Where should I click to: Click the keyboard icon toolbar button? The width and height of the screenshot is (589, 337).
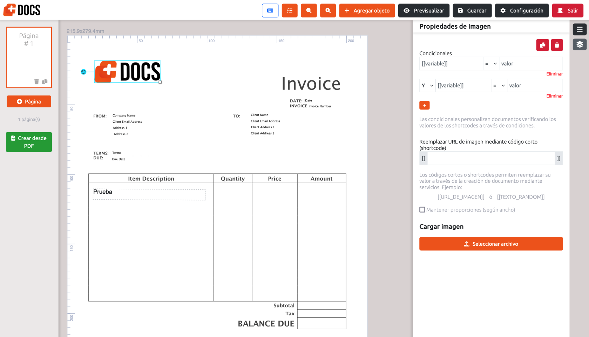click(270, 10)
